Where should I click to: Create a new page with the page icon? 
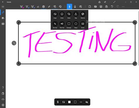90,7
